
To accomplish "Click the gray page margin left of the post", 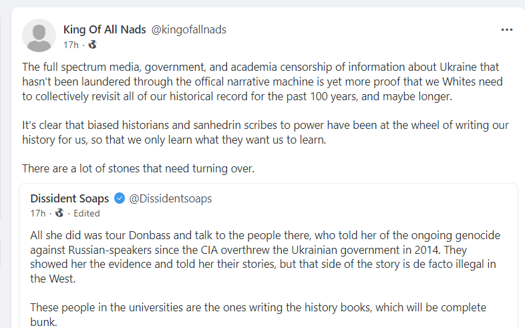I will 4,167.
